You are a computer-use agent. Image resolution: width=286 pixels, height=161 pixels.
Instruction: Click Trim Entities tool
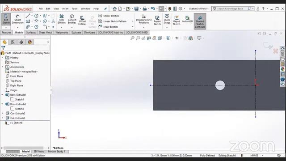[62, 19]
